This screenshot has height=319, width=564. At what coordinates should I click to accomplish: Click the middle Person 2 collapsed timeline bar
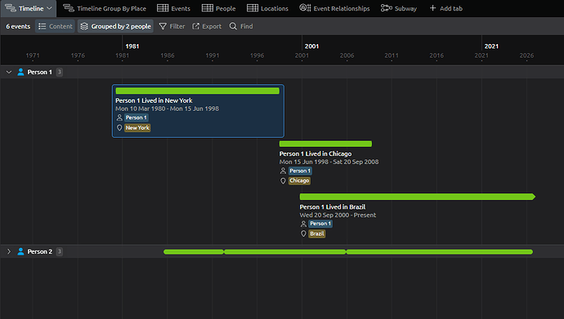tap(285, 252)
